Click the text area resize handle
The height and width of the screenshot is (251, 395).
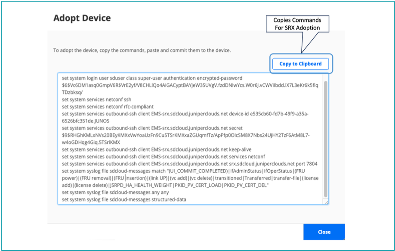pos(327,202)
